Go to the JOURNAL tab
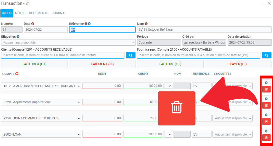Viewport: 273px width, 146px height. (59, 13)
